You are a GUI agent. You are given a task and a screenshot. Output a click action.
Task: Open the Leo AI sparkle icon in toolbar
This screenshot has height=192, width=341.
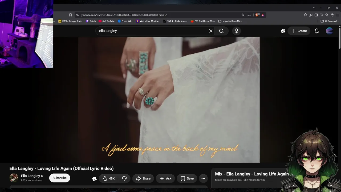click(327, 15)
